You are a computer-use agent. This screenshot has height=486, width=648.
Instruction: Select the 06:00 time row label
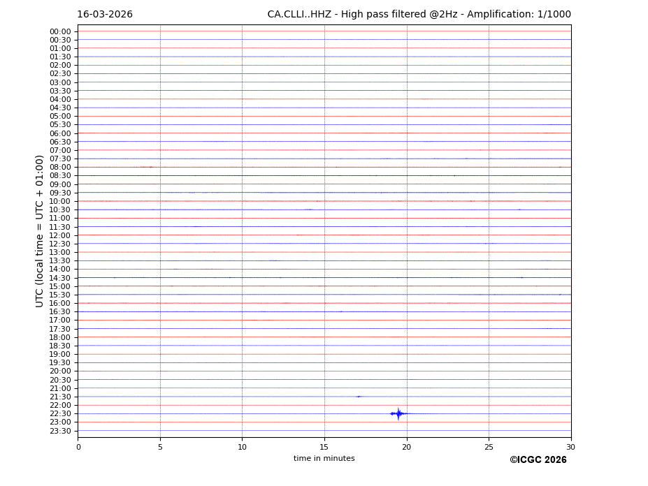60,133
